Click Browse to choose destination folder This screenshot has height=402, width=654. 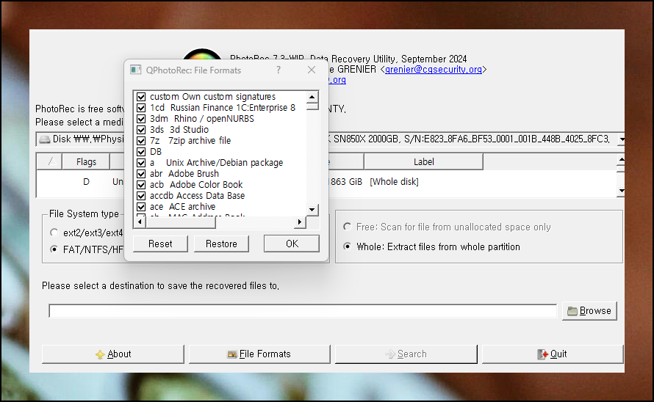[x=589, y=311]
